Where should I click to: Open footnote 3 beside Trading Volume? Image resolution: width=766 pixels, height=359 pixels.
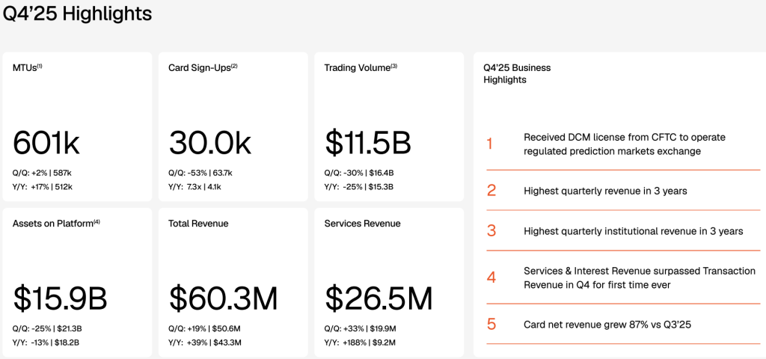(x=394, y=66)
